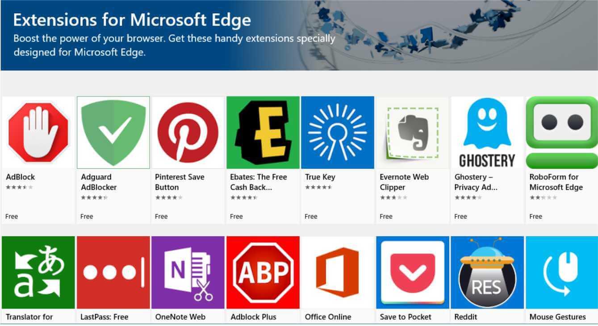Click the star rating under True Key
The width and height of the screenshot is (598, 326).
point(318,187)
